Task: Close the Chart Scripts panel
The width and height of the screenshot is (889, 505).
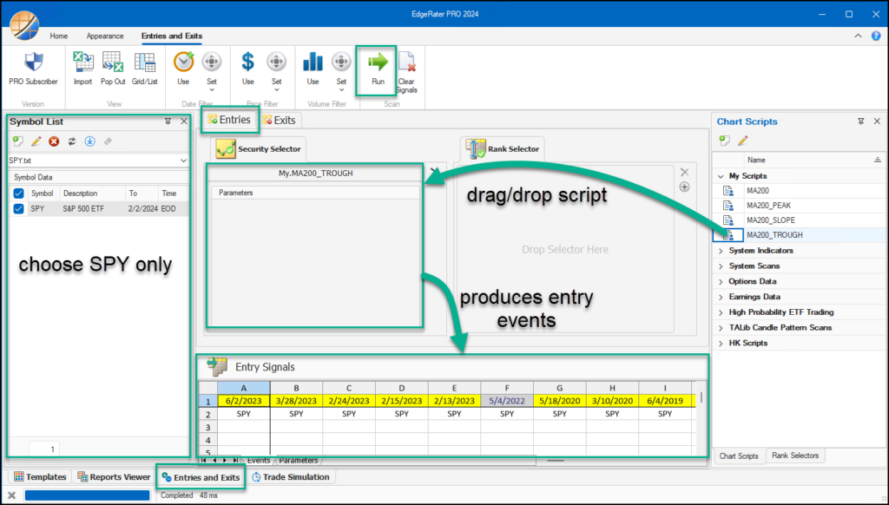Action: pyautogui.click(x=877, y=121)
